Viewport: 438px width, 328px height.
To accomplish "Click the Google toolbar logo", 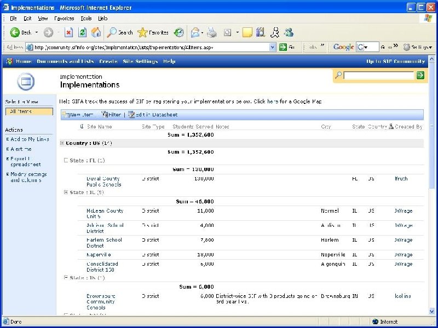I will point(344,47).
